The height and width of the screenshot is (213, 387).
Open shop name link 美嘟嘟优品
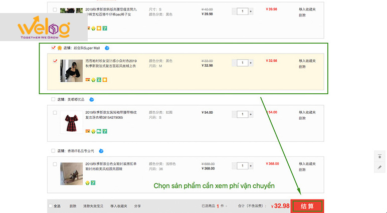tap(76, 99)
